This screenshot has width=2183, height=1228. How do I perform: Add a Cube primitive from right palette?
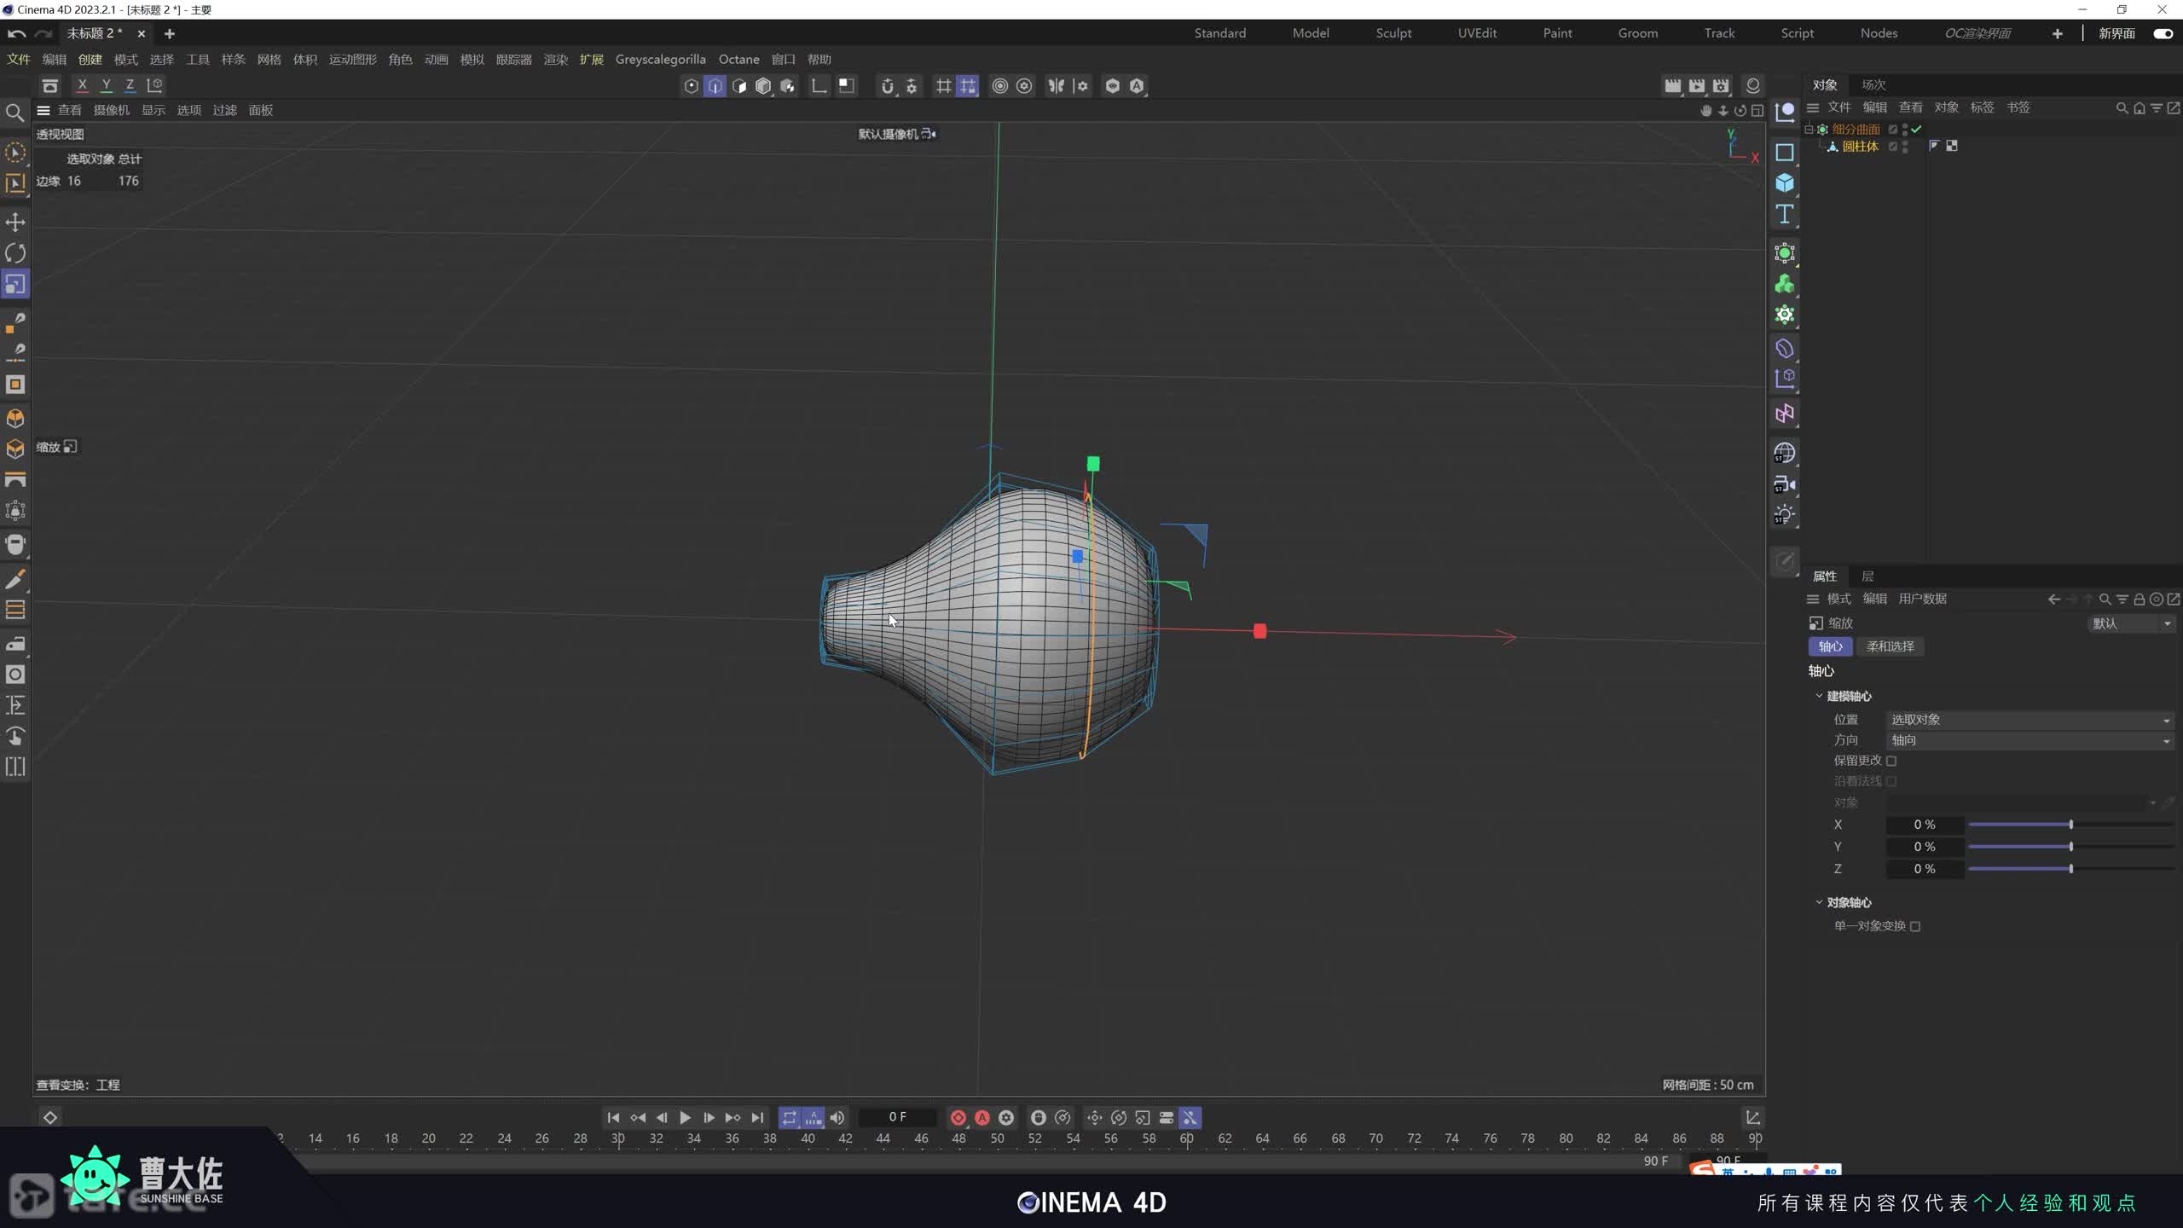click(1785, 183)
